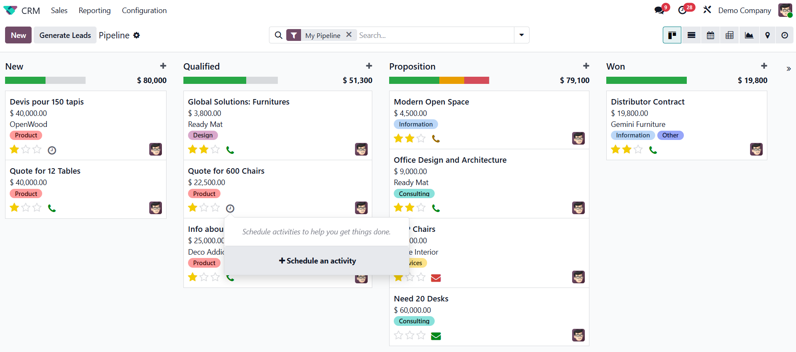Screen dimensions: 796x352
Task: Open the Calendar view
Action: coord(710,35)
